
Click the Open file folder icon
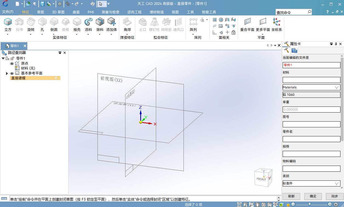pyautogui.click(x=28, y=4)
